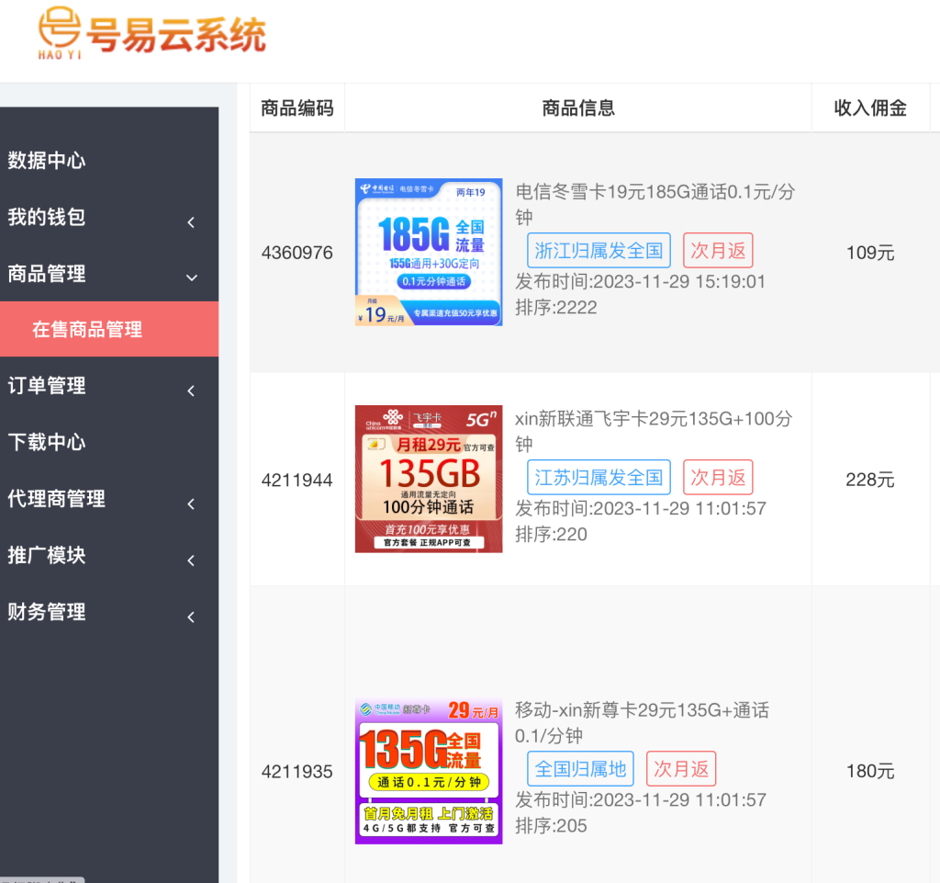
Task: Open the 联通飞宇卡 135GB product thumbnail
Action: [x=429, y=479]
